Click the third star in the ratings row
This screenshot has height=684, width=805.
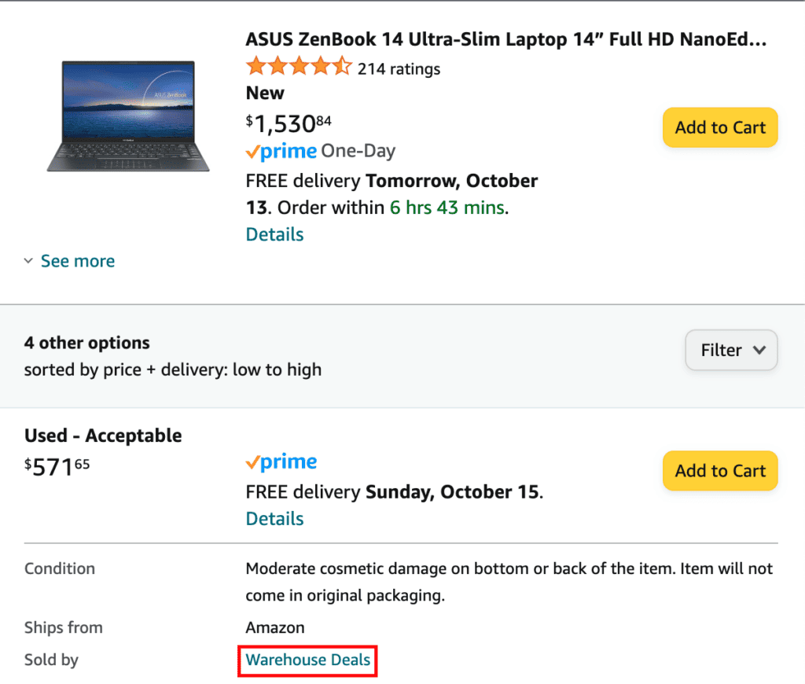(298, 66)
